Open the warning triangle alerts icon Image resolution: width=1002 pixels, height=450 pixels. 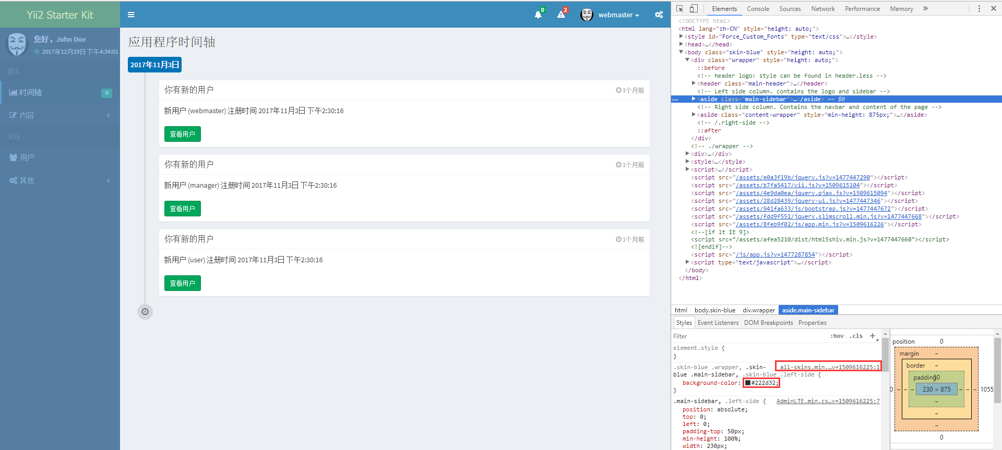[561, 15]
